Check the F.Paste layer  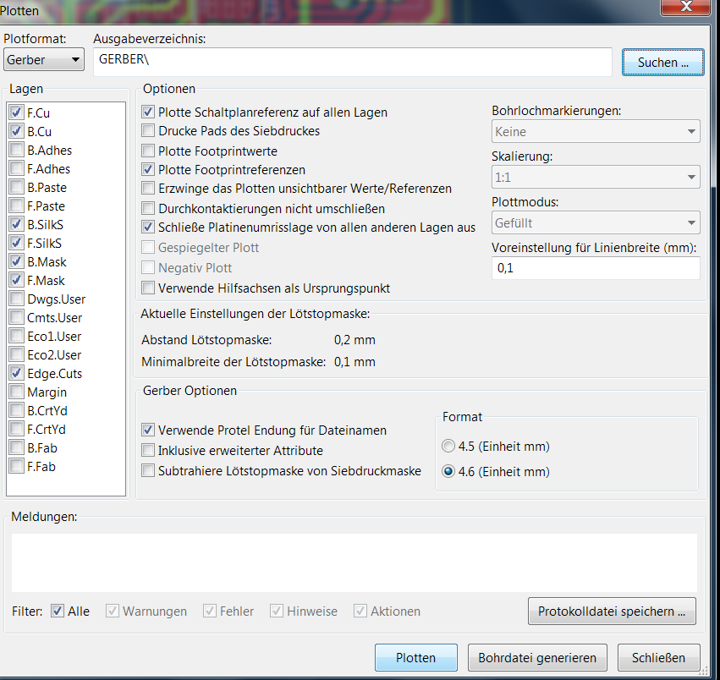17,206
